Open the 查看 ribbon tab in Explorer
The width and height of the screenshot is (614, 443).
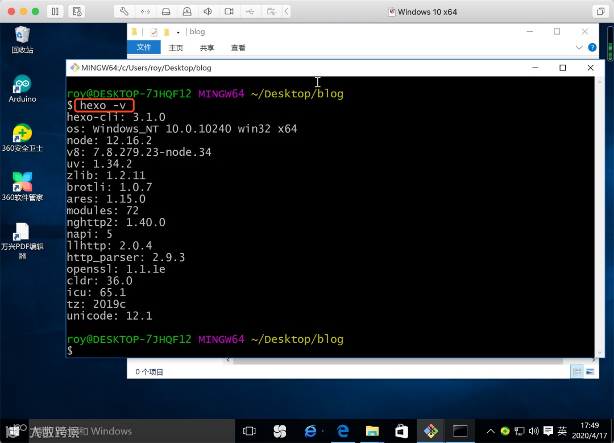(x=238, y=48)
